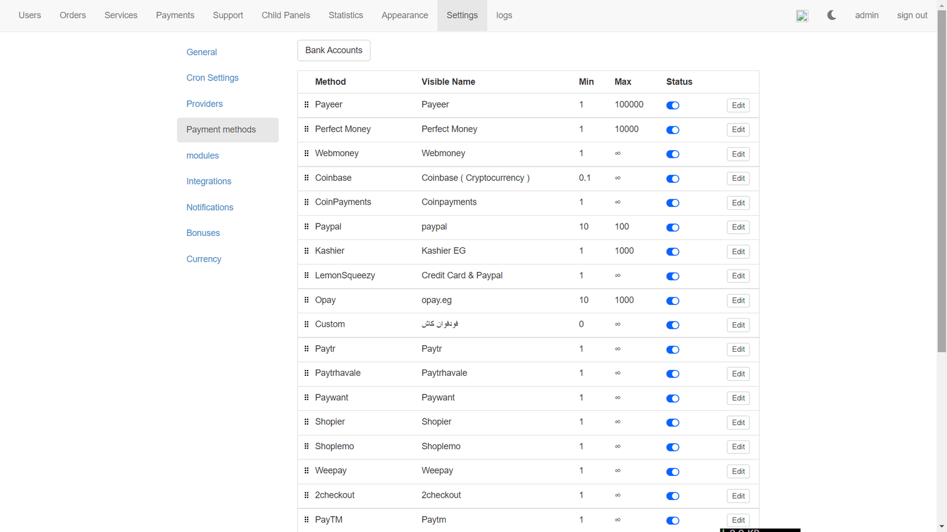Grab the drag handle for Payeer row
The image size is (947, 532).
[307, 105]
